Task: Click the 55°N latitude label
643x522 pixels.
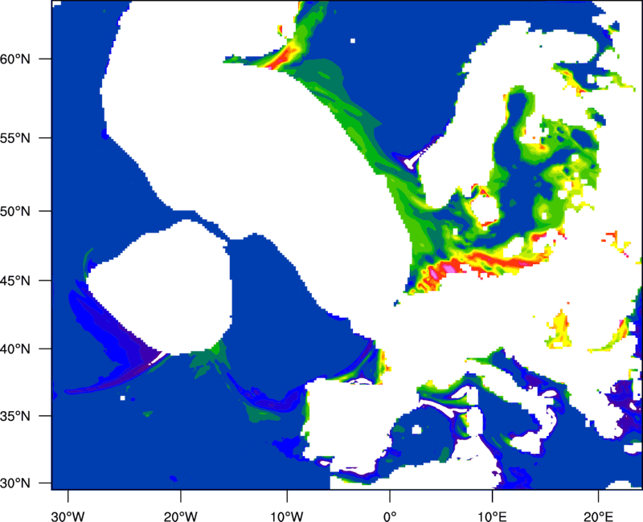Action: pyautogui.click(x=15, y=138)
